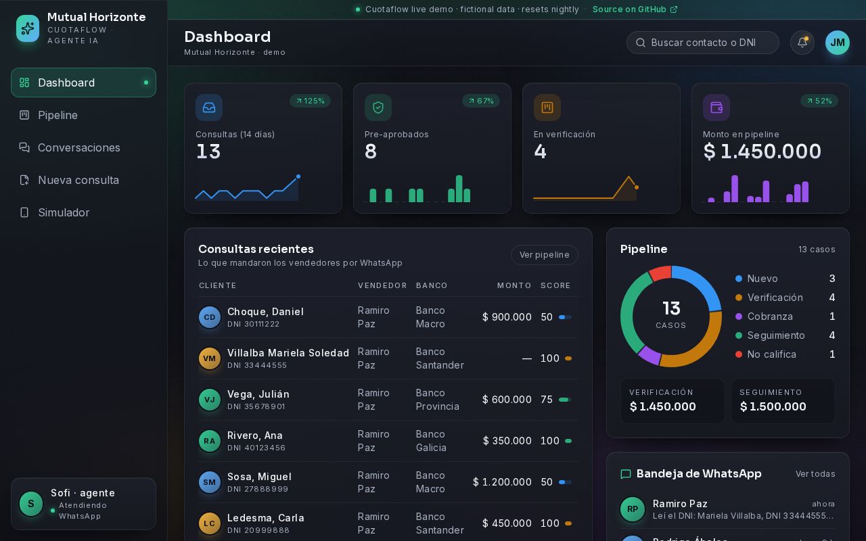
Task: Click the 67% trend badge on Pre-aprobados card
Action: 481,101
